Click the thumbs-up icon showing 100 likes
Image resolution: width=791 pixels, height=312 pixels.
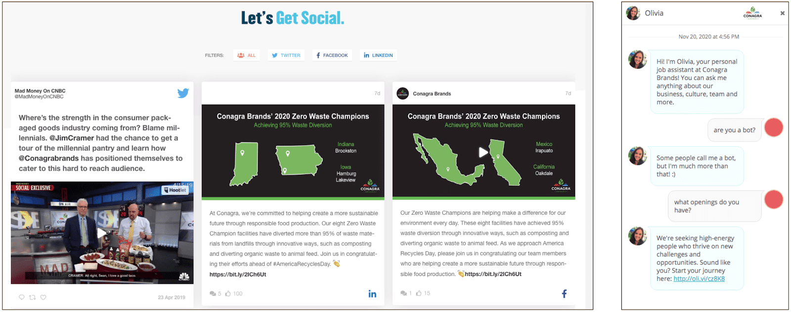pyautogui.click(x=228, y=293)
